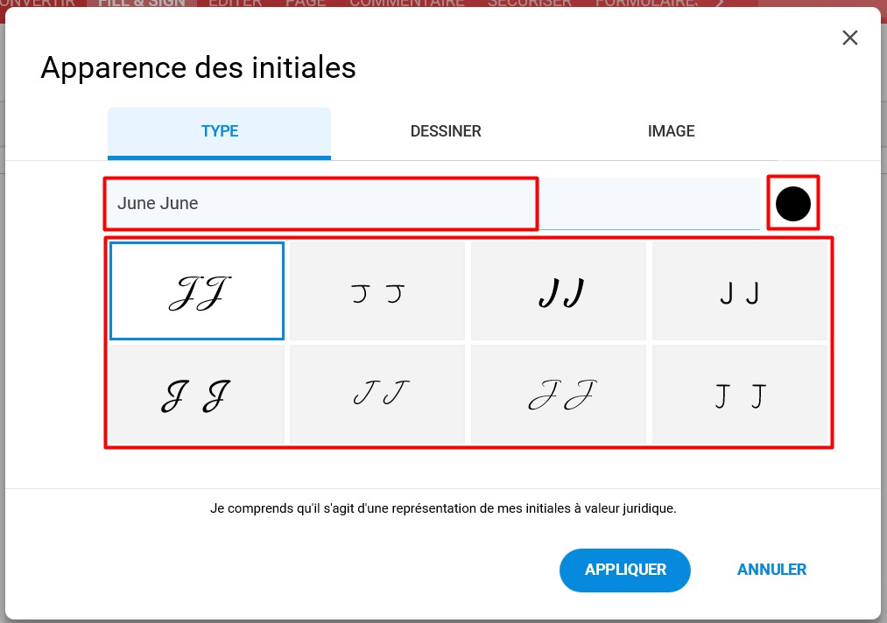The image size is (887, 623).
Task: Expand more ribbon tabs with chevron arrow
Action: click(x=719, y=3)
